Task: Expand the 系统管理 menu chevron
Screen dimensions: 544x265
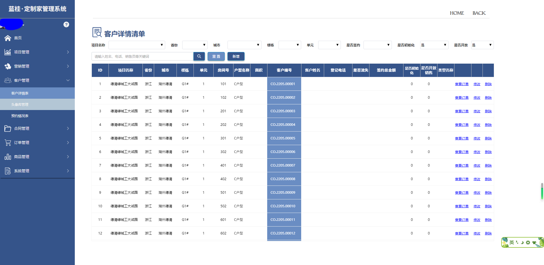Action: coord(68,171)
